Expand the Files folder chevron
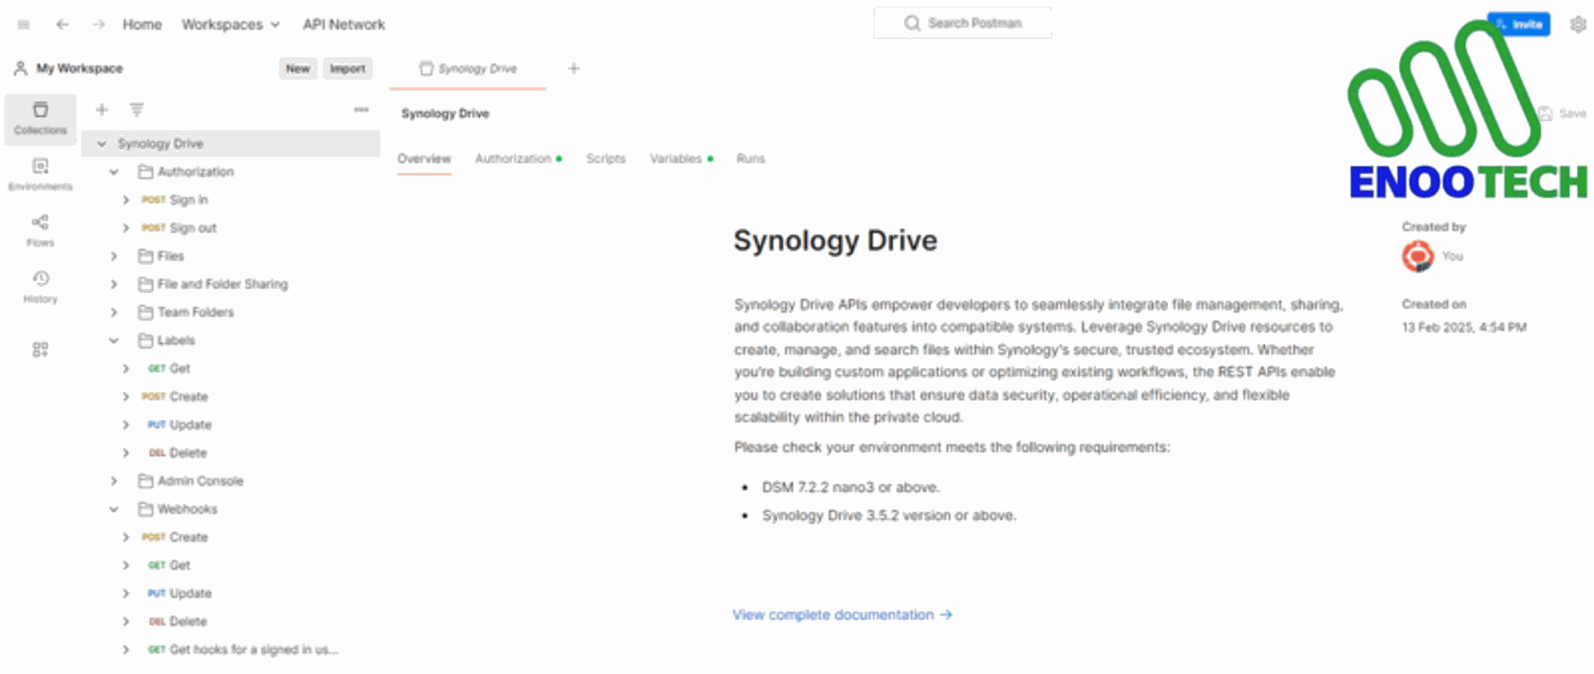The image size is (1594, 674). click(115, 256)
